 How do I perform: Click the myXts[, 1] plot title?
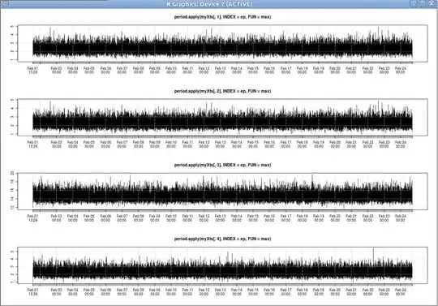(222, 17)
